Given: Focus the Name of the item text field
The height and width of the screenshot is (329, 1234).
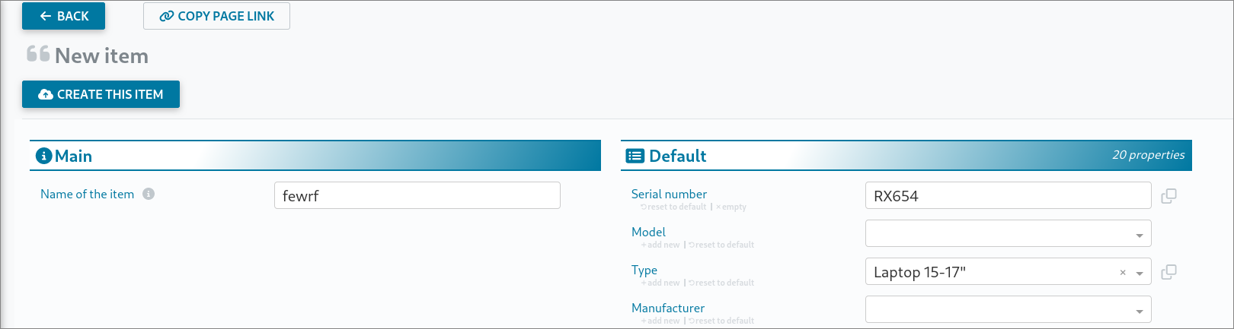Looking at the screenshot, I should coord(417,195).
